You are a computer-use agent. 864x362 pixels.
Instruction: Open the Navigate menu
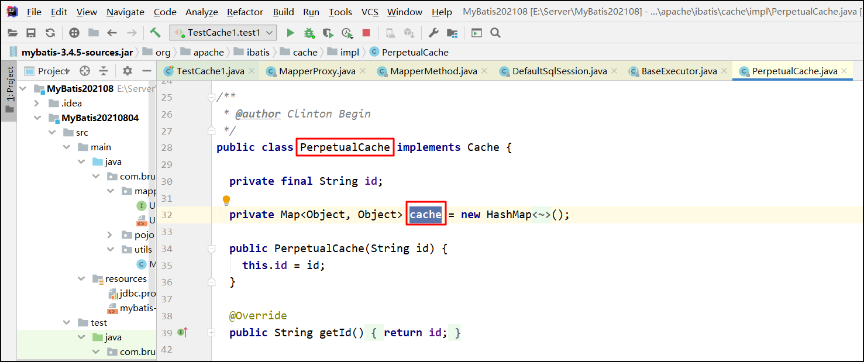point(125,12)
